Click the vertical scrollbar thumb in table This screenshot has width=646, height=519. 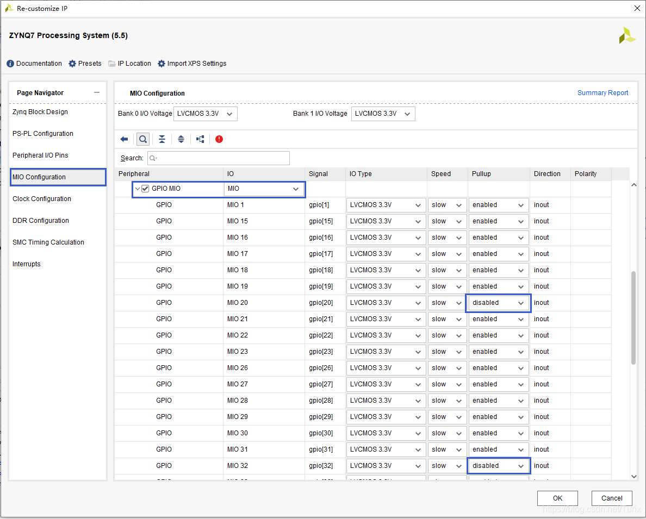[633, 317]
